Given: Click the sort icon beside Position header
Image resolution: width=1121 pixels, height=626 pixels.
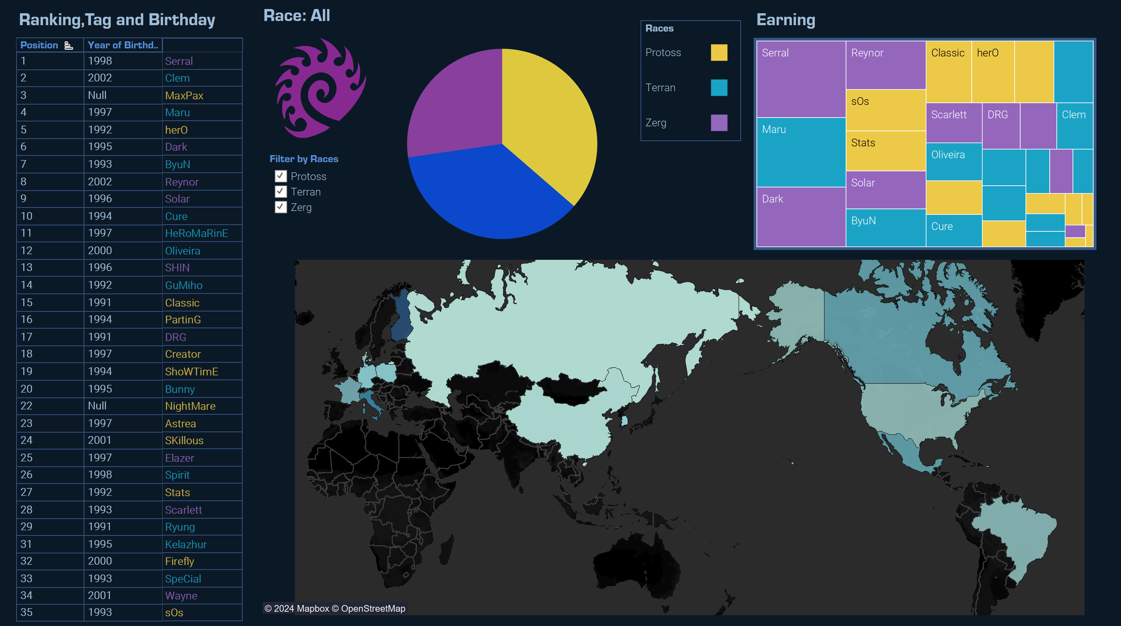Looking at the screenshot, I should [68, 45].
